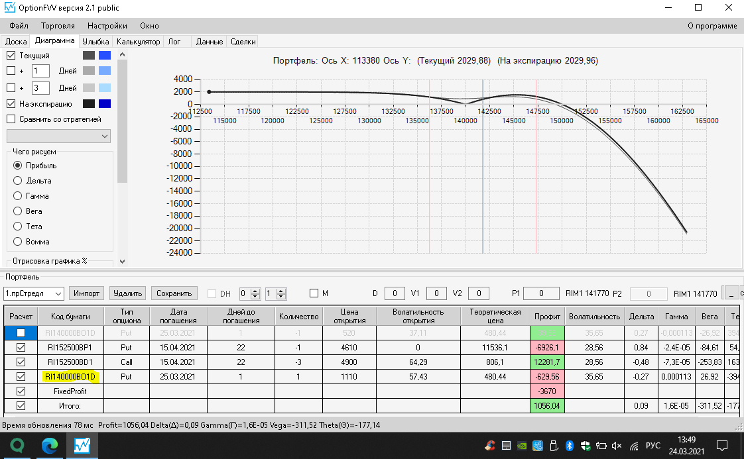
Task: Select the Вега radio button
Action: coord(17,211)
